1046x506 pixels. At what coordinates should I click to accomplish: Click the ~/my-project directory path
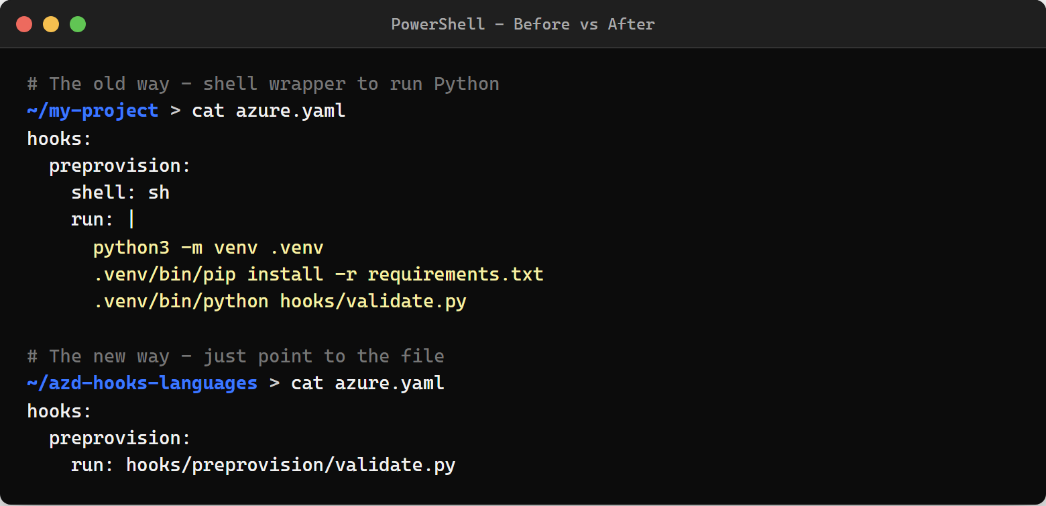click(x=93, y=110)
